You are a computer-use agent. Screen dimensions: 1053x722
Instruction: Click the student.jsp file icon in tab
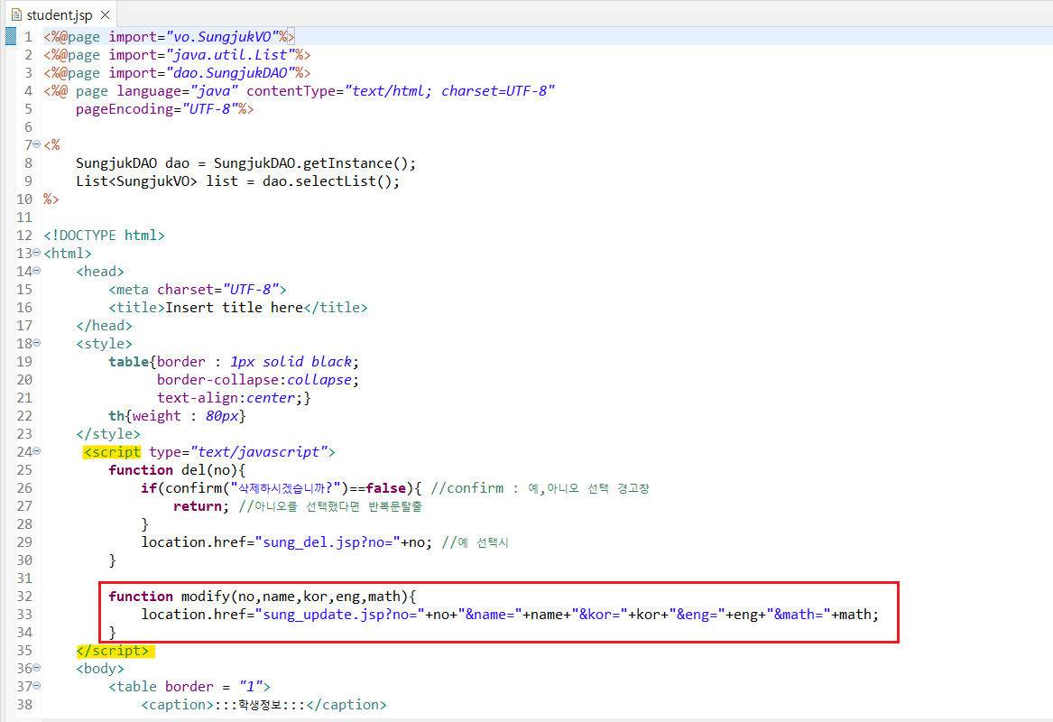pyautogui.click(x=17, y=14)
